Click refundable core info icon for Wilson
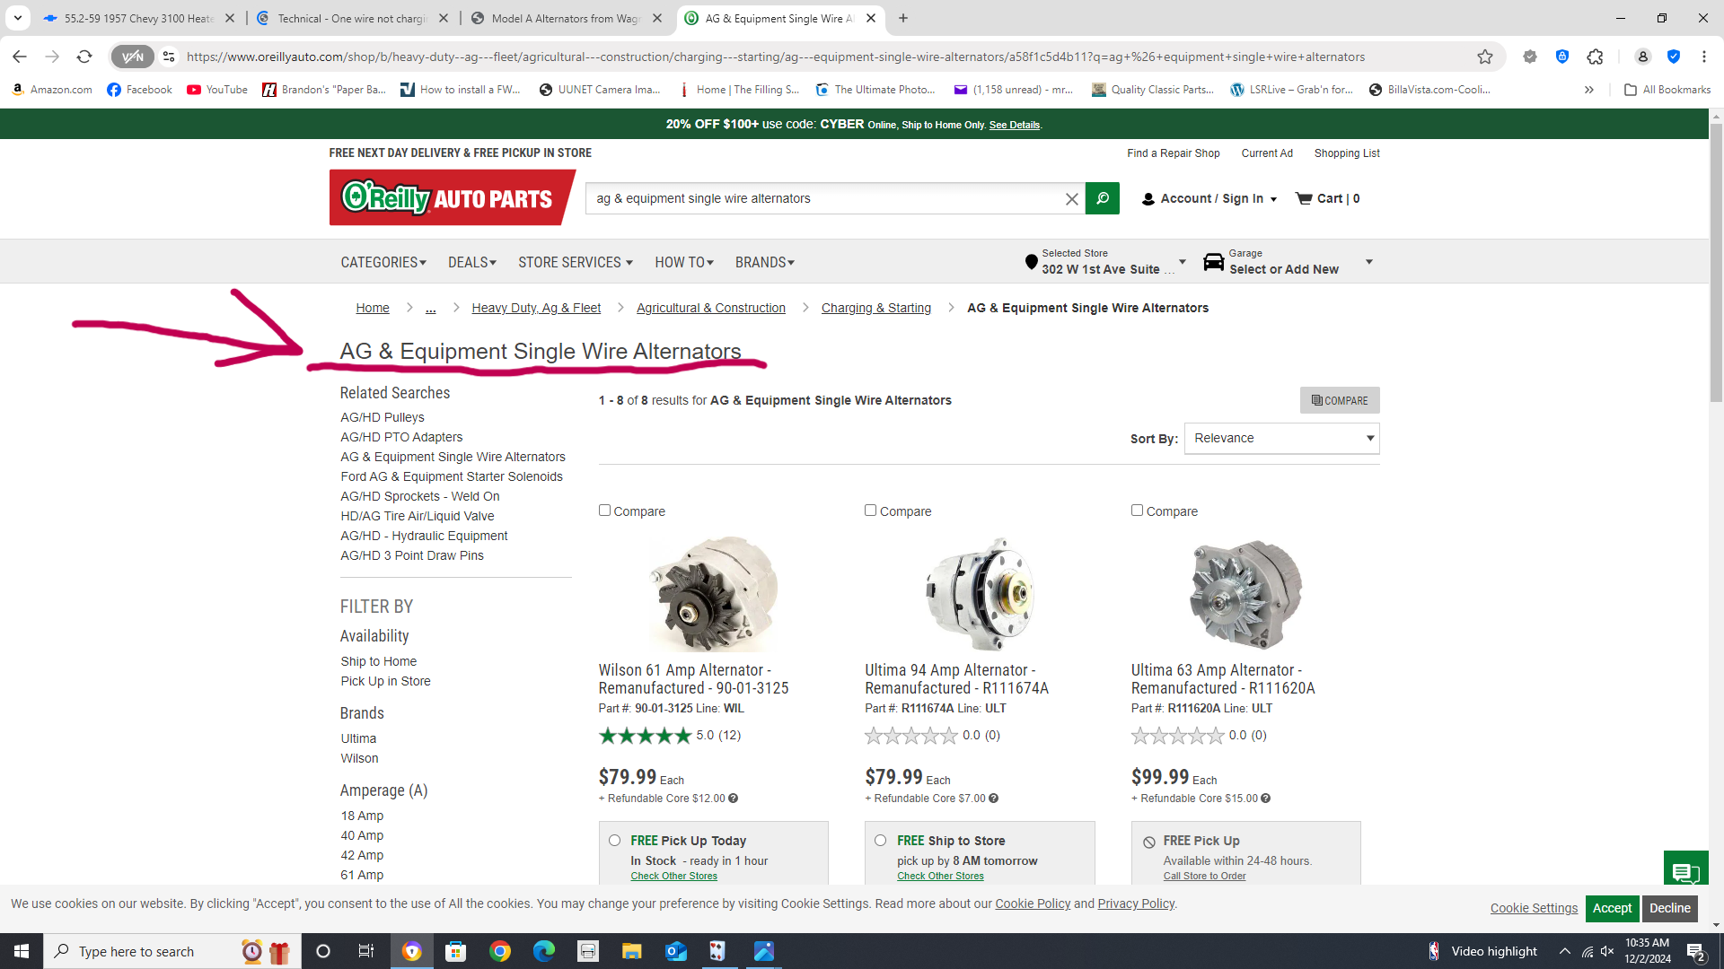 pos(734,799)
